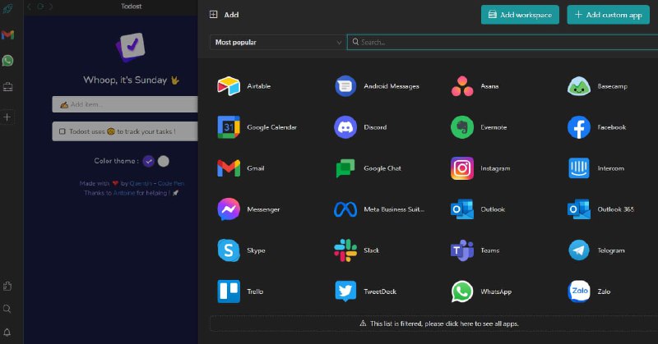This screenshot has width=658, height=344.
Task: Add Google Calendar from the app list
Action: pos(229,127)
